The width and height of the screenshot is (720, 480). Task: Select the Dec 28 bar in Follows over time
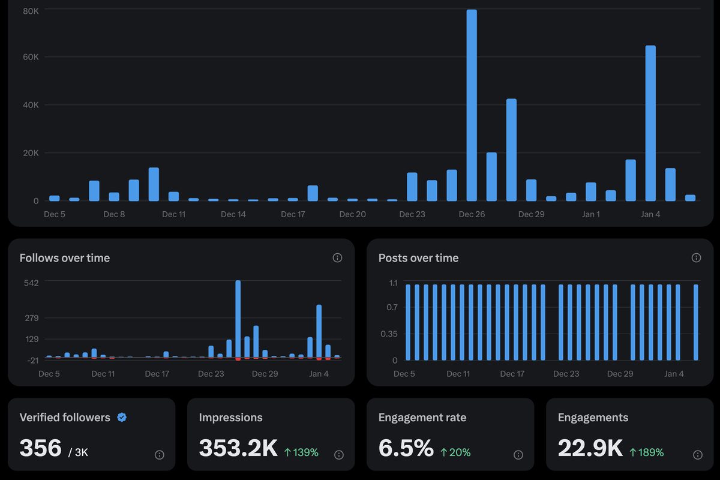256,342
